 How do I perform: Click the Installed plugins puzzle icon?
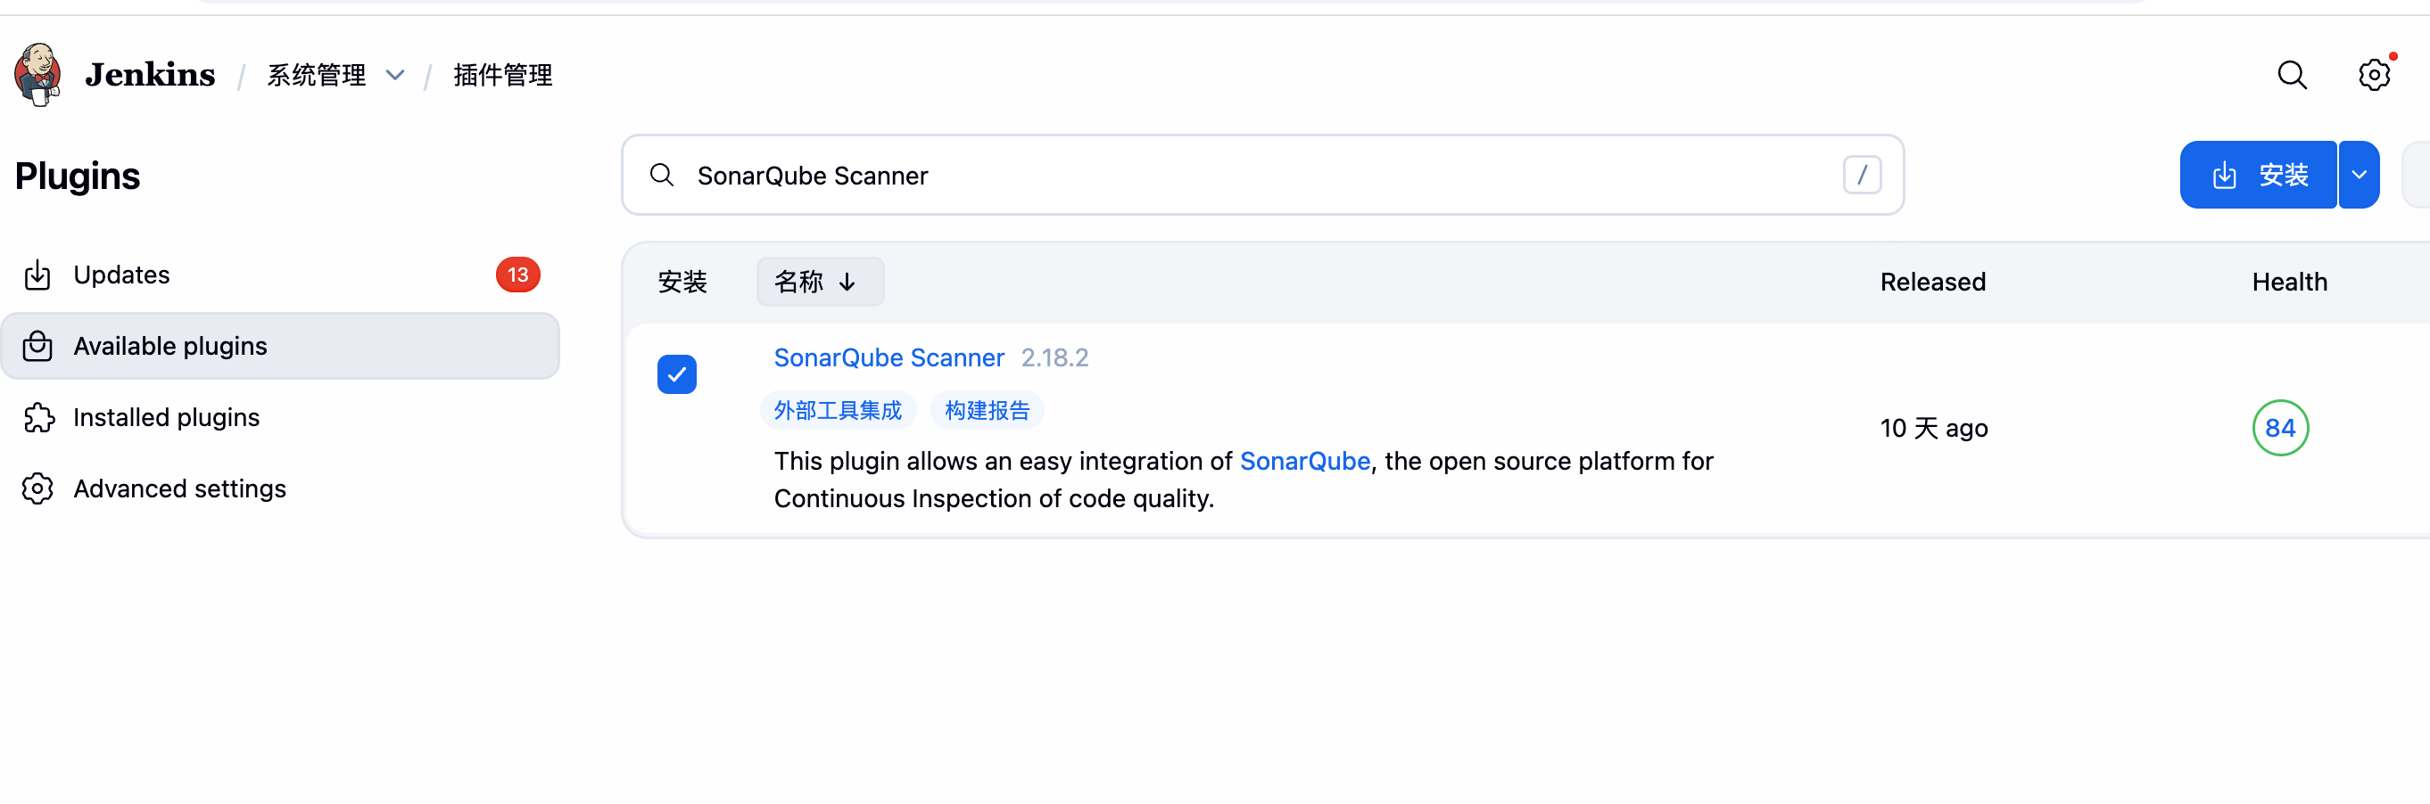[x=37, y=417]
